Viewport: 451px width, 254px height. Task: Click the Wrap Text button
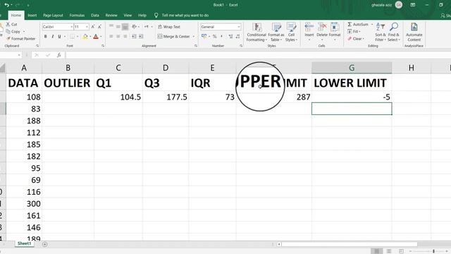pyautogui.click(x=169, y=27)
